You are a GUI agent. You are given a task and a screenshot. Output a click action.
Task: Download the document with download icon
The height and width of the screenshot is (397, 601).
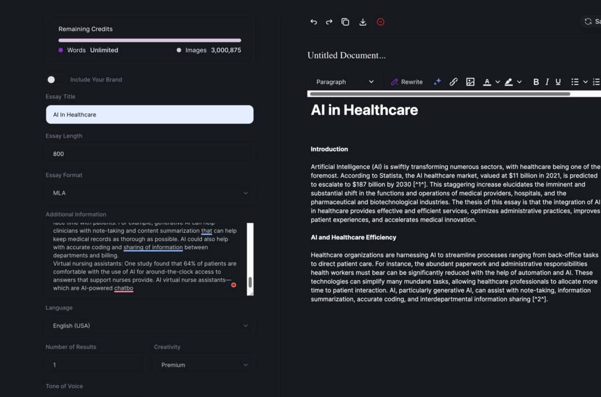click(x=363, y=22)
